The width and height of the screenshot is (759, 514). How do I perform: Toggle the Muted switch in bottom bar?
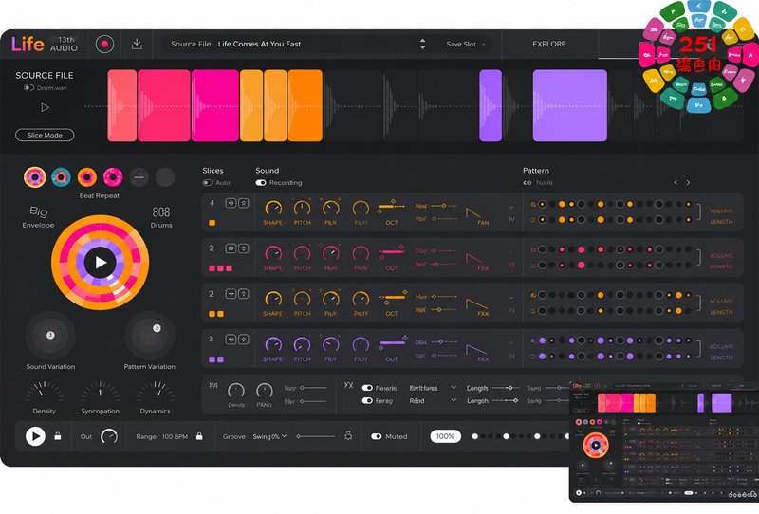click(376, 436)
